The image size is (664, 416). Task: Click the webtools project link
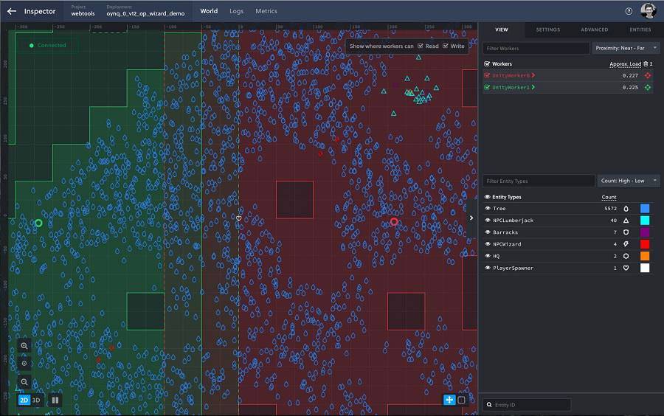click(83, 13)
